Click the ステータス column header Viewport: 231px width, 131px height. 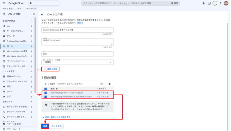101,89
